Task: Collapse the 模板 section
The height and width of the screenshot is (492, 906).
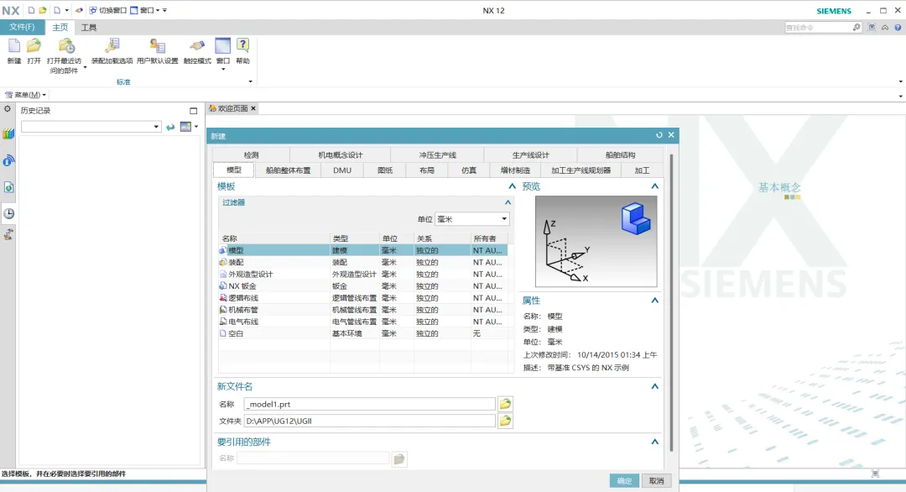Action: coord(512,186)
